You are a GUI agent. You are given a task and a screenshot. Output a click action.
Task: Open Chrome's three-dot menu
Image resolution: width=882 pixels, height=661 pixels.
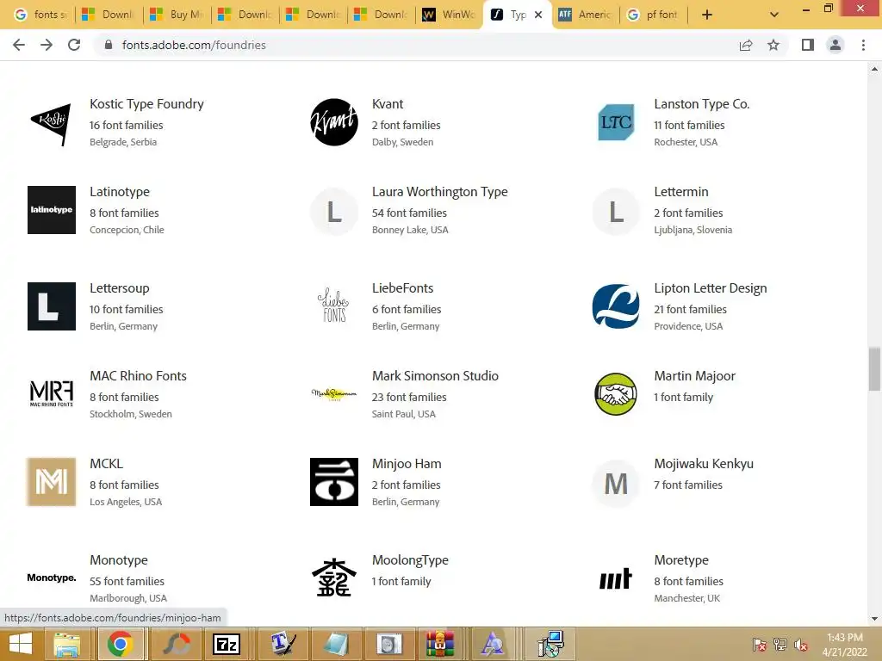coord(863,45)
